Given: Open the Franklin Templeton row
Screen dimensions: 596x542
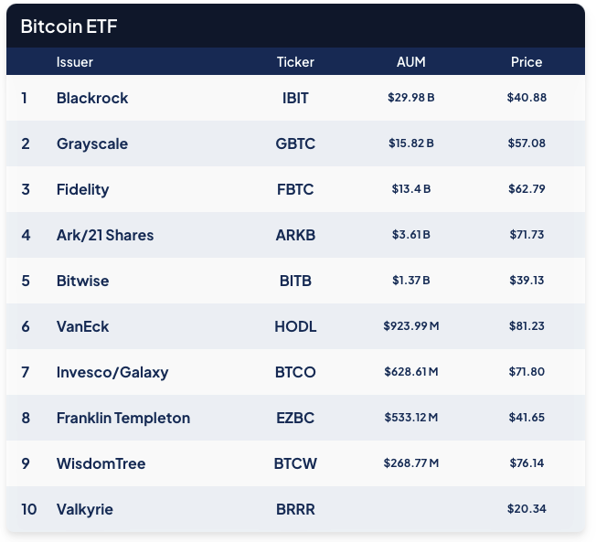Looking at the screenshot, I should (x=123, y=418).
